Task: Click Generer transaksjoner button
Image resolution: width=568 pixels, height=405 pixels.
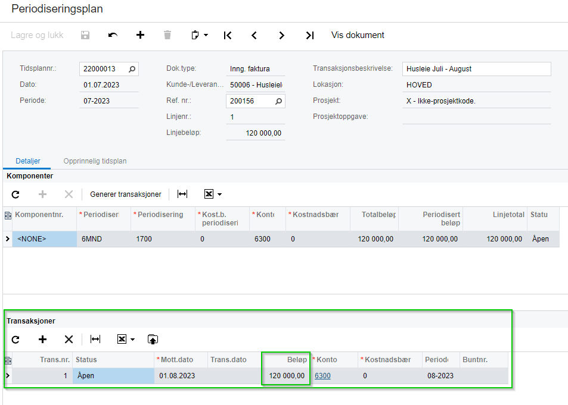Action: point(125,194)
